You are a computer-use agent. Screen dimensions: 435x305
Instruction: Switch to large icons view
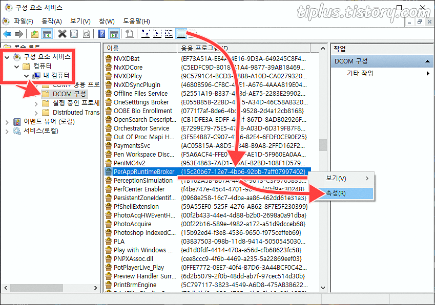coord(146,34)
